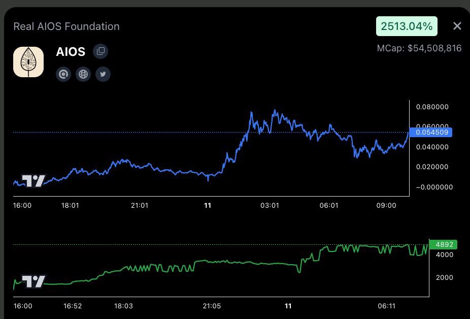Copy the AIOS contract address
The image size is (470, 319).
tap(100, 51)
